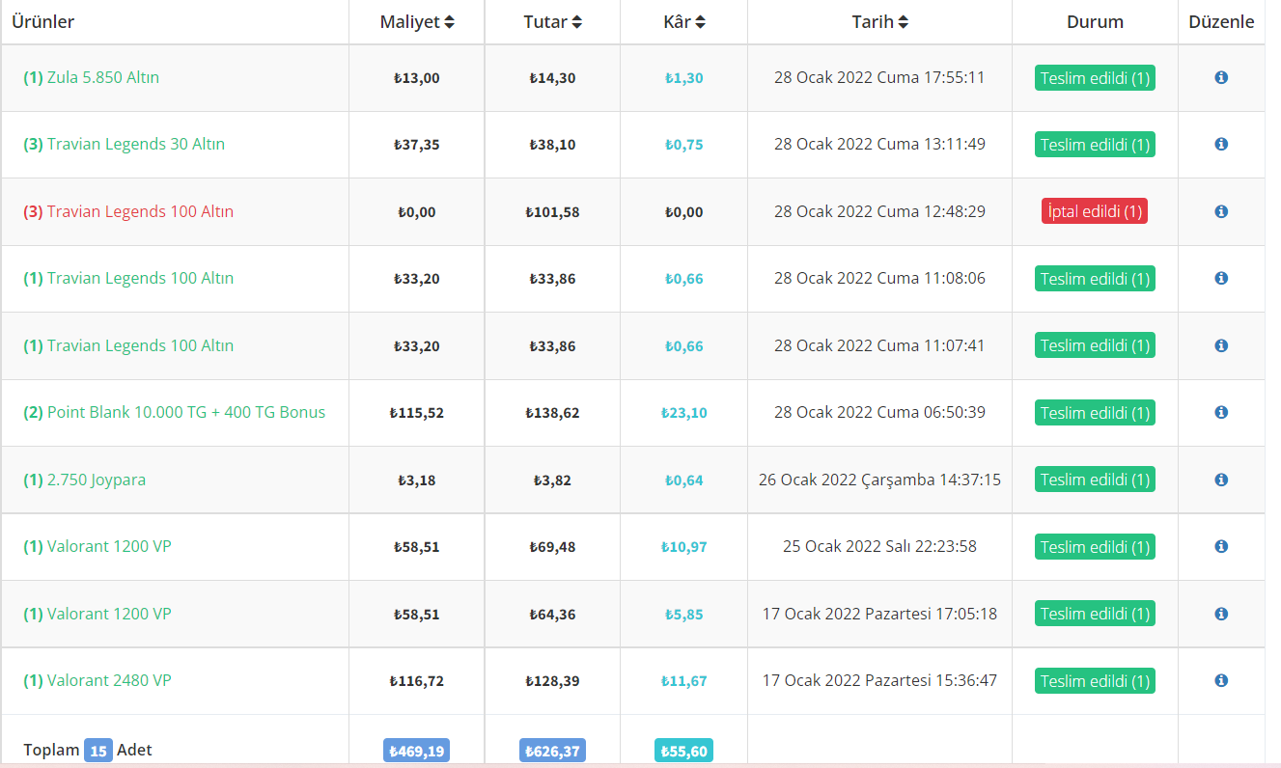
Task: Open details icon for the cancelled Travian order
Action: point(1221,211)
